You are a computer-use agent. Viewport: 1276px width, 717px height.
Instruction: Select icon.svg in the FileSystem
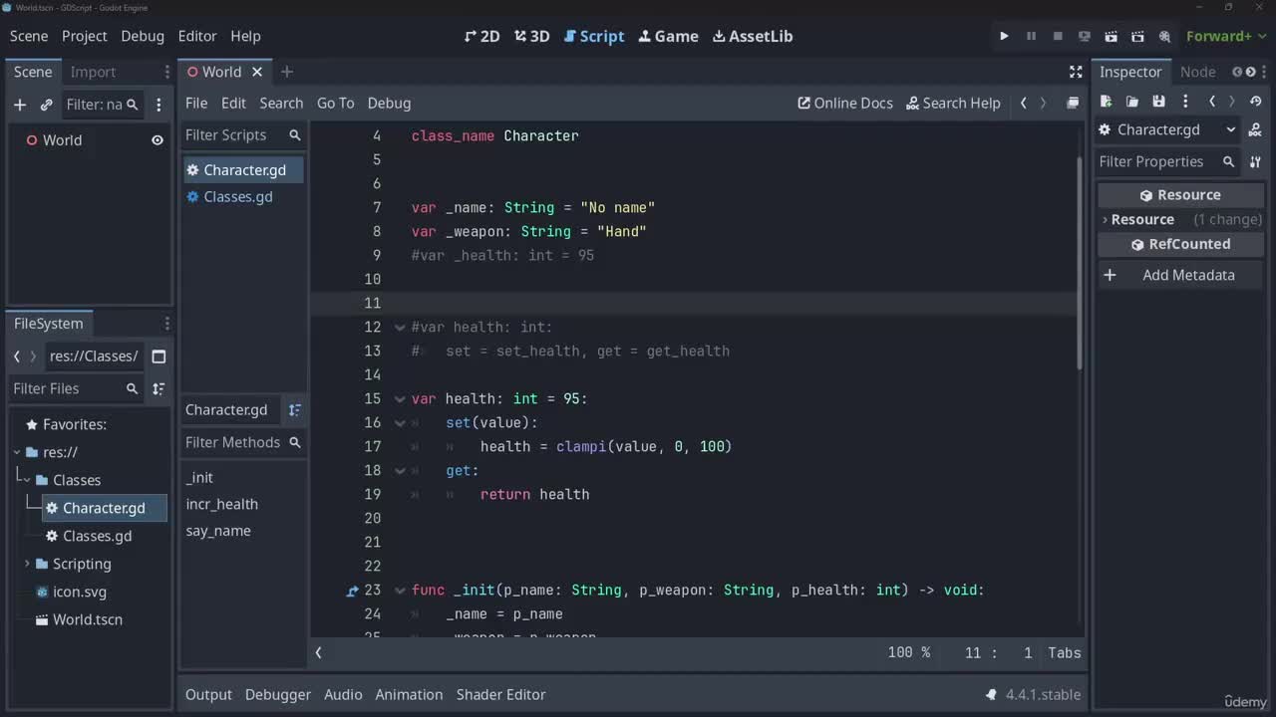[x=80, y=592]
